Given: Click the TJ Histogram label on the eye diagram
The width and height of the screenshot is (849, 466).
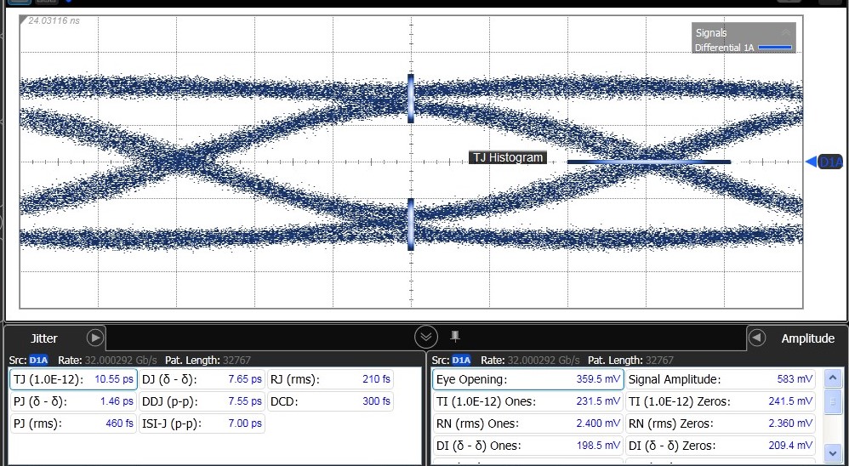Looking at the screenshot, I should coord(507,158).
